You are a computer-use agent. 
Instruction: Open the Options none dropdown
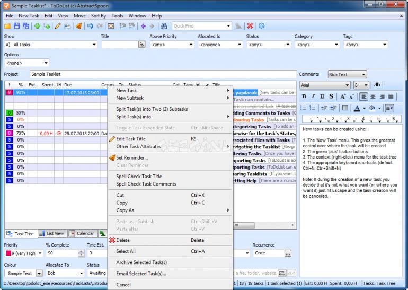pyautogui.click(x=46, y=63)
